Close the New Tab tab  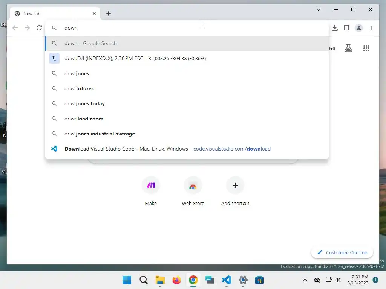pos(94,14)
